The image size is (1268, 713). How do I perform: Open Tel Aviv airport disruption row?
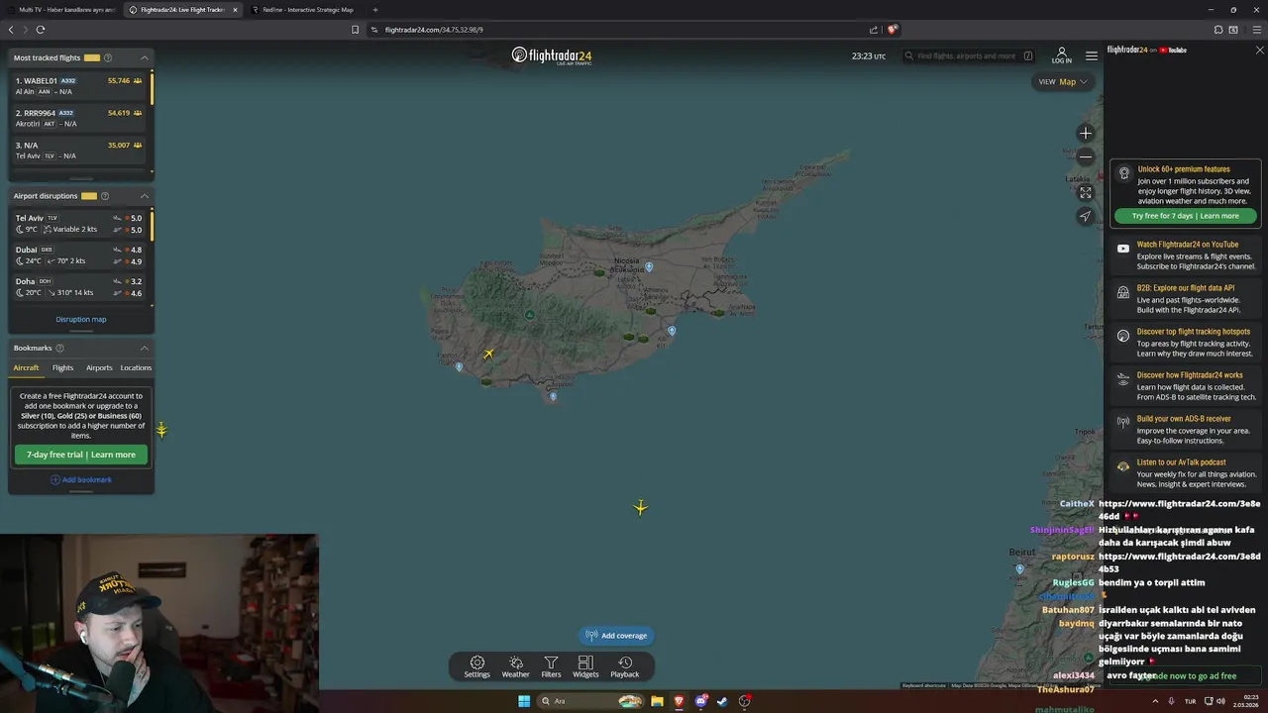click(78, 223)
